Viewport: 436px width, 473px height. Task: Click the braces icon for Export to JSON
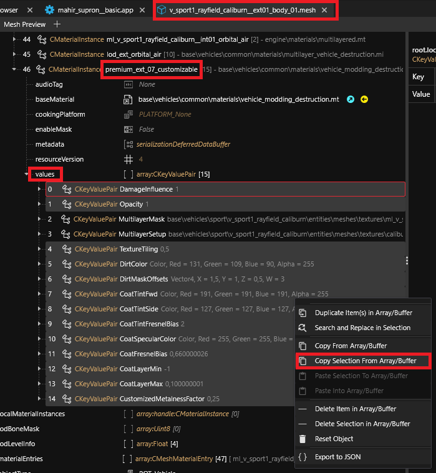303,457
